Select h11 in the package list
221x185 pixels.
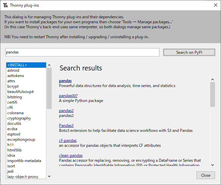point(26,145)
